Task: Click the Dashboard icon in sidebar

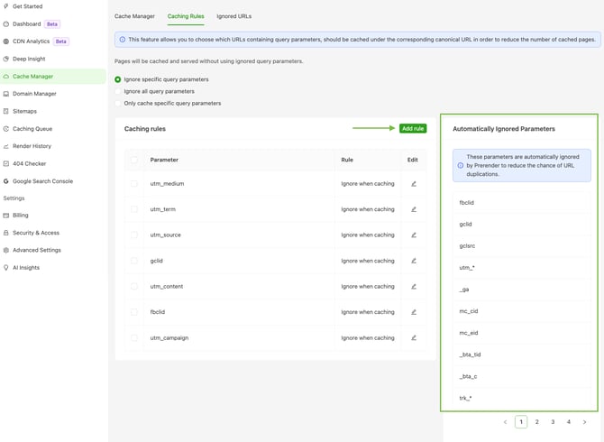Action: 5,23
